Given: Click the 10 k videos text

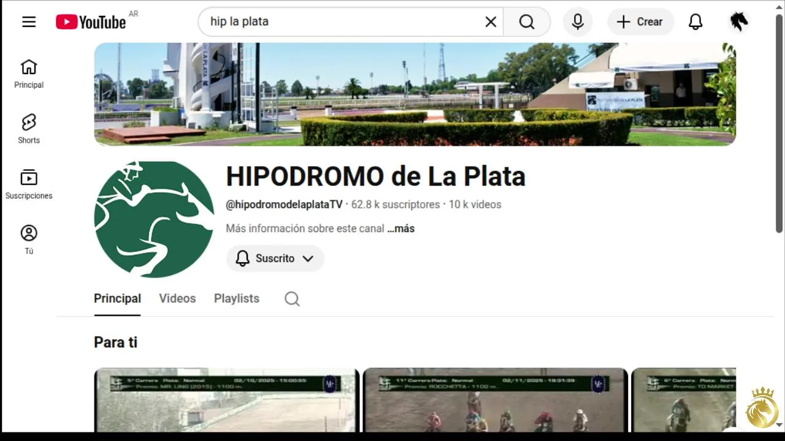Looking at the screenshot, I should 475,205.
